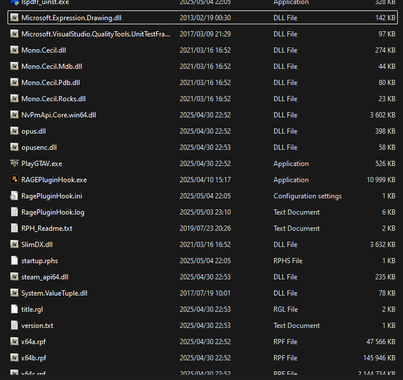The width and height of the screenshot is (403, 380).
Task: Select the file name title.rgl
Action: click(x=32, y=309)
